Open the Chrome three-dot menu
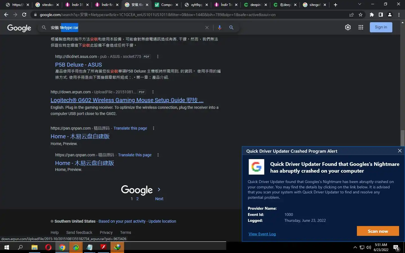Image resolution: width=405 pixels, height=253 pixels. [x=399, y=15]
